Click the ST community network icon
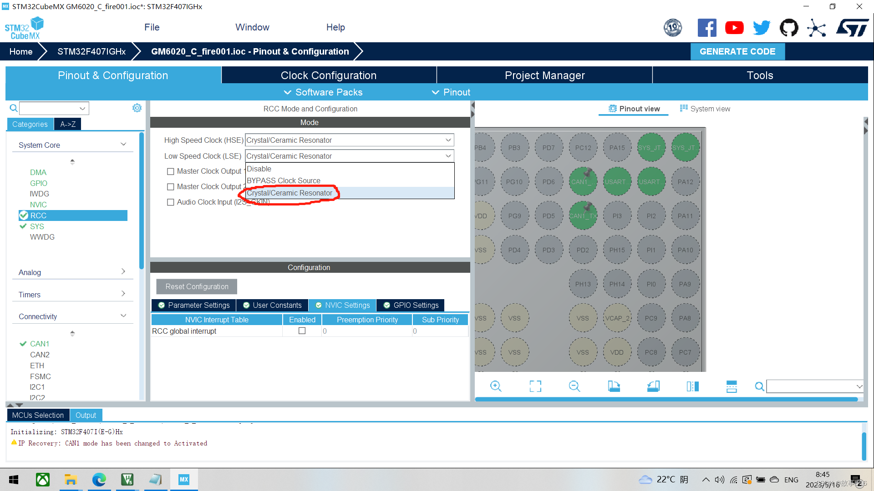The height and width of the screenshot is (491, 874). [x=816, y=28]
